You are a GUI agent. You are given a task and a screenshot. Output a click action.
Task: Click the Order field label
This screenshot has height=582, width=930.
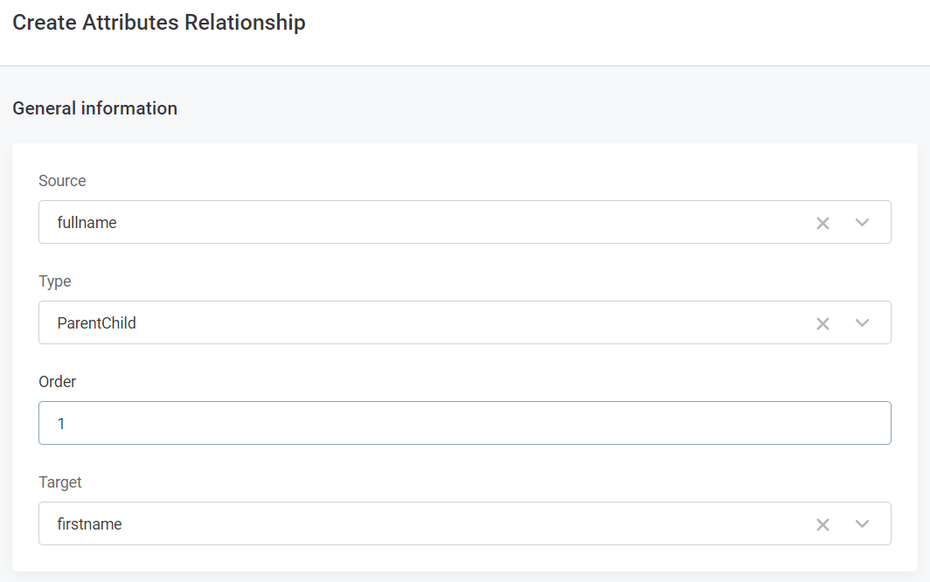[x=58, y=382]
